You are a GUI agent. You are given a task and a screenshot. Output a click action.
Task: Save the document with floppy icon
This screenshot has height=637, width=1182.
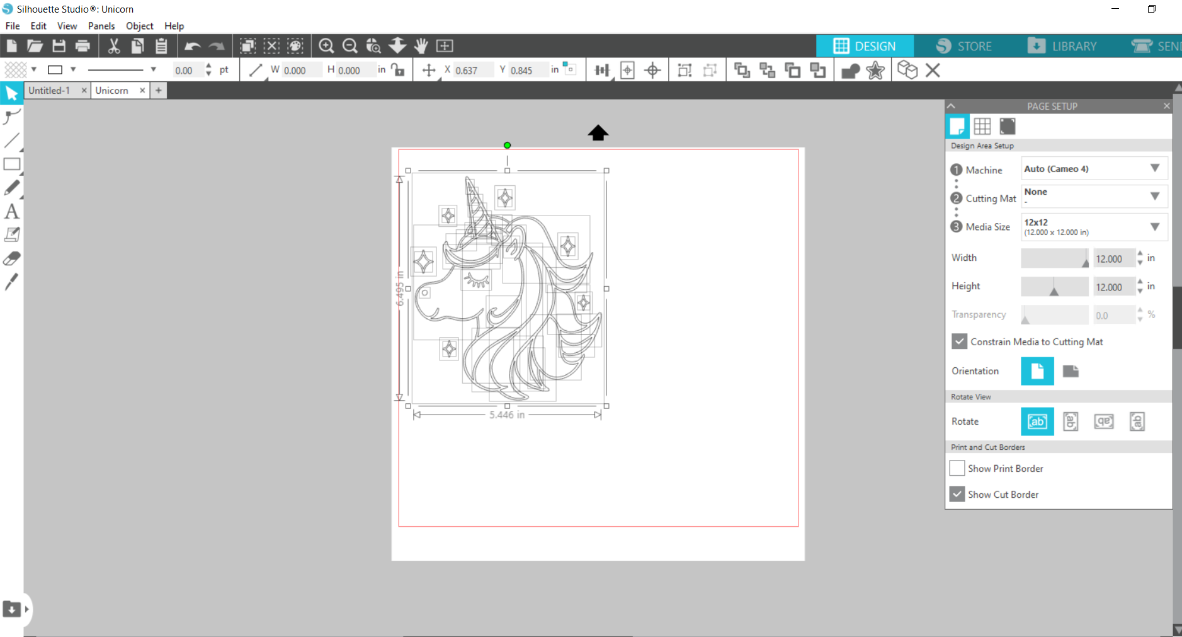point(59,45)
